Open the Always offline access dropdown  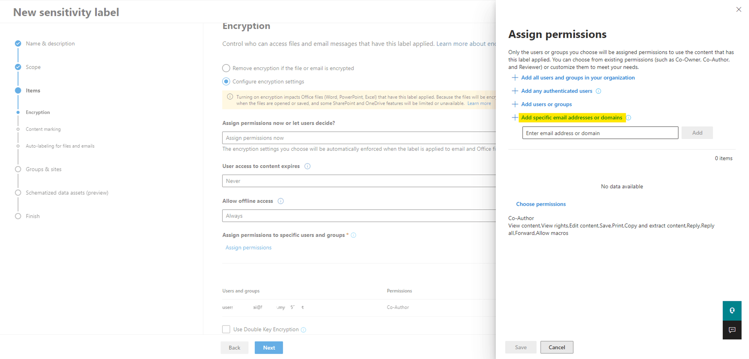click(359, 216)
